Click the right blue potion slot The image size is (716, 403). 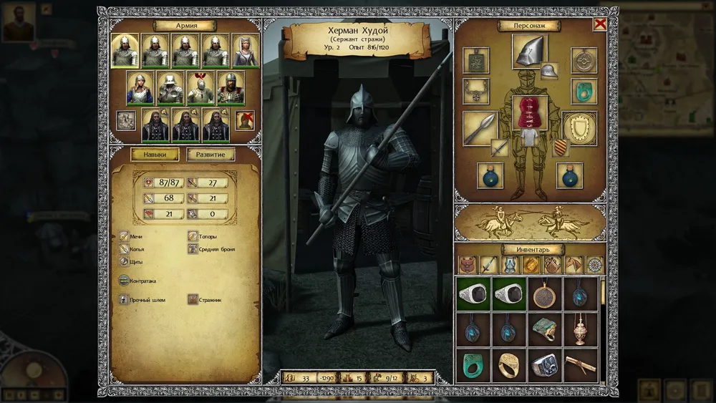pos(569,175)
